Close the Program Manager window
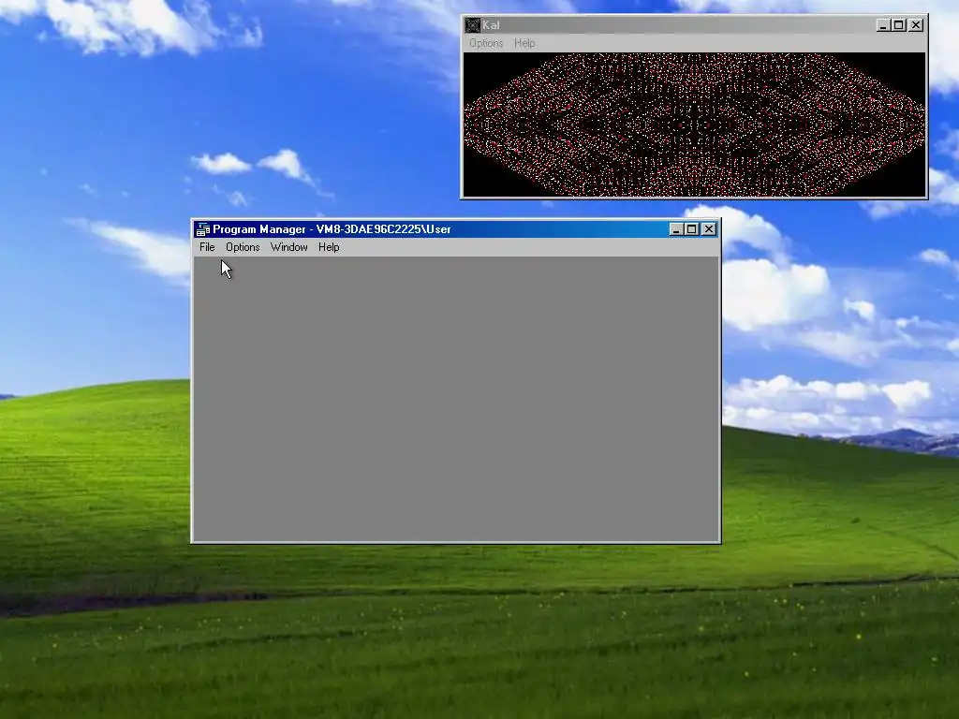 (709, 229)
